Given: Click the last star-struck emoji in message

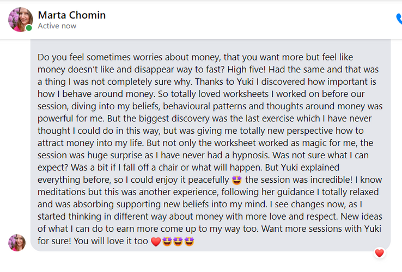Looking at the screenshot, I should click(x=189, y=242).
